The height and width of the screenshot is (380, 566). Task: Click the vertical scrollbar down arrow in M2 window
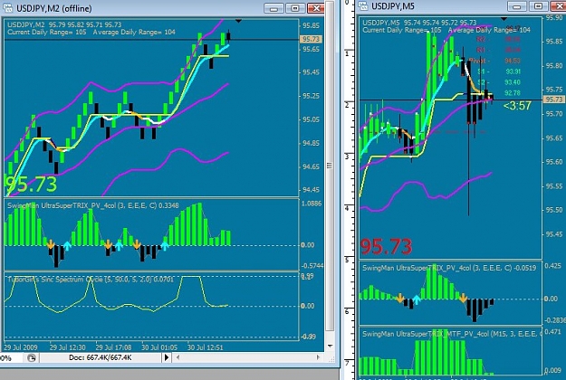coord(330,346)
